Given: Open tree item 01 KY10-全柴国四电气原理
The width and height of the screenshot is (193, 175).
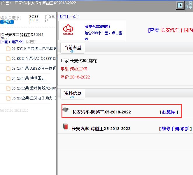Looking at the screenshot, I should click(x=34, y=48).
